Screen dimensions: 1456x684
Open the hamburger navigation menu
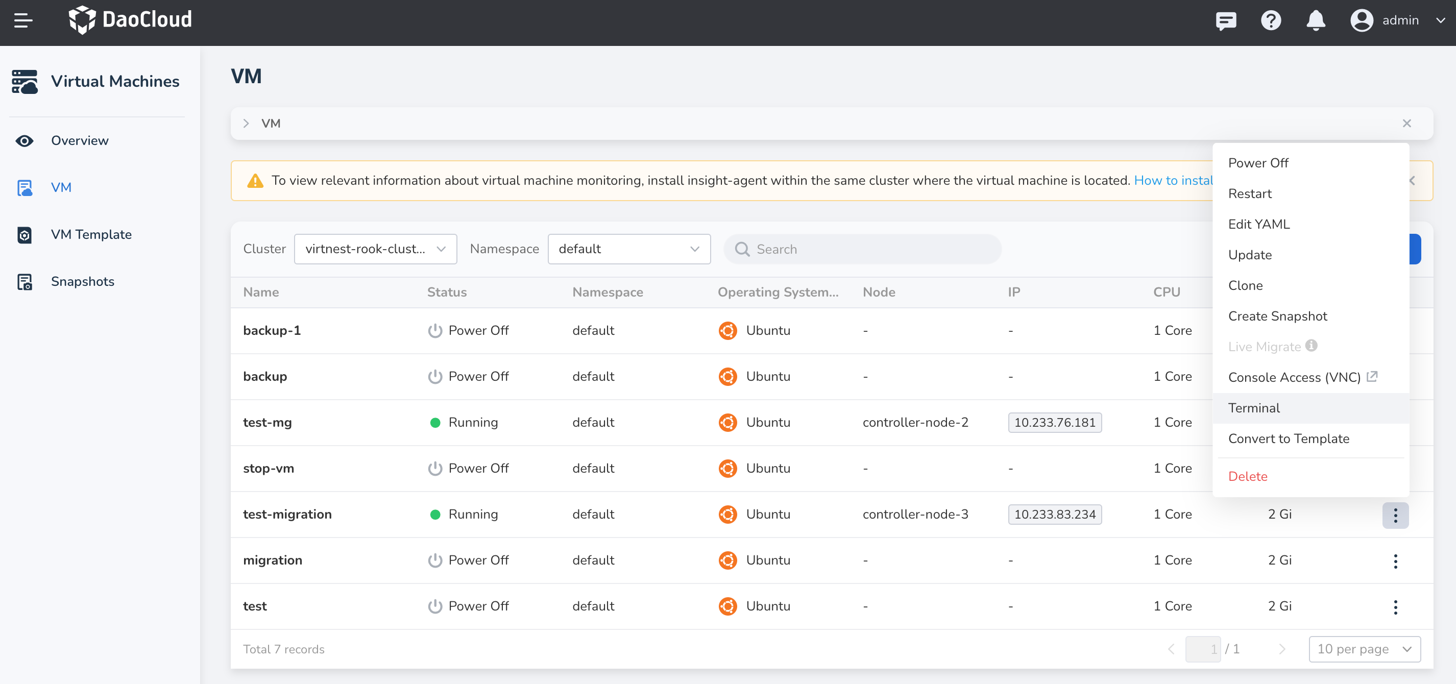23,20
